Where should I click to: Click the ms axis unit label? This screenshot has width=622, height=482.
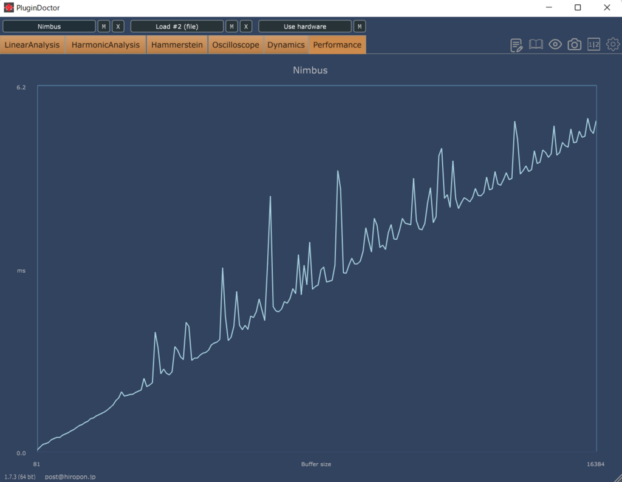pyautogui.click(x=21, y=271)
